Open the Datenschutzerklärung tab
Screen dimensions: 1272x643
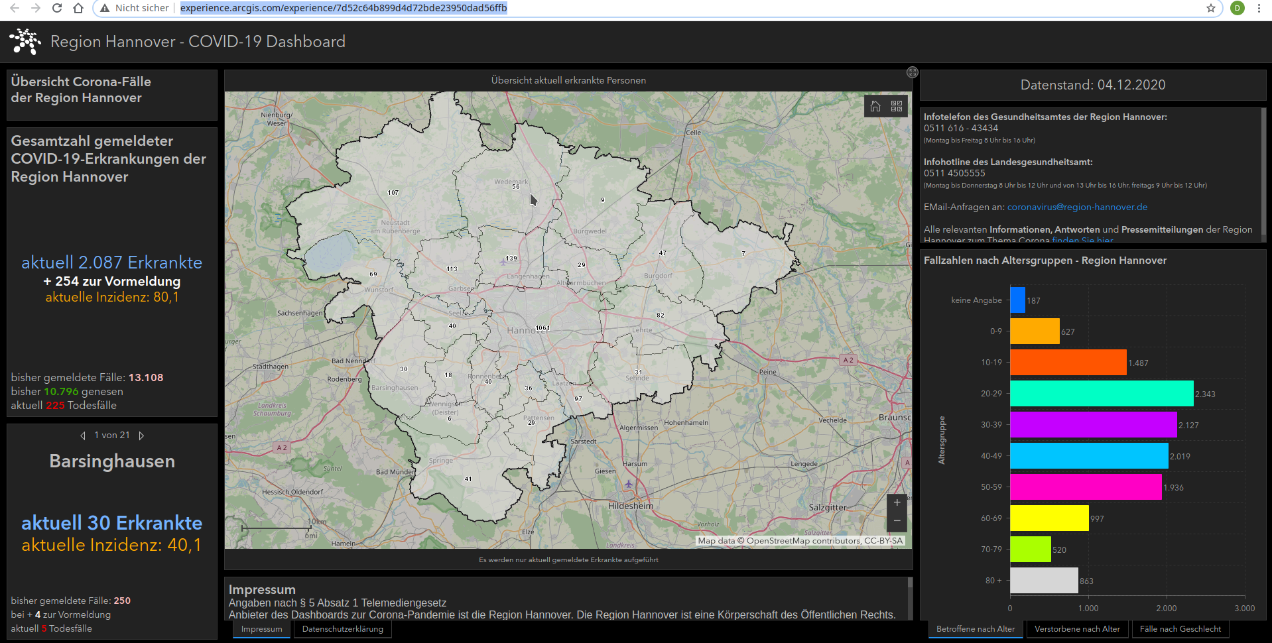[342, 629]
